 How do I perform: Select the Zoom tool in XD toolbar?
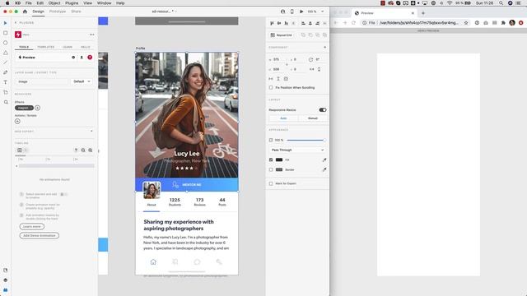[6, 102]
